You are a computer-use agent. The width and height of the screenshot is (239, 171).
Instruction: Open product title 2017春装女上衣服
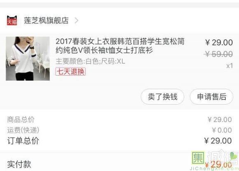point(120,46)
